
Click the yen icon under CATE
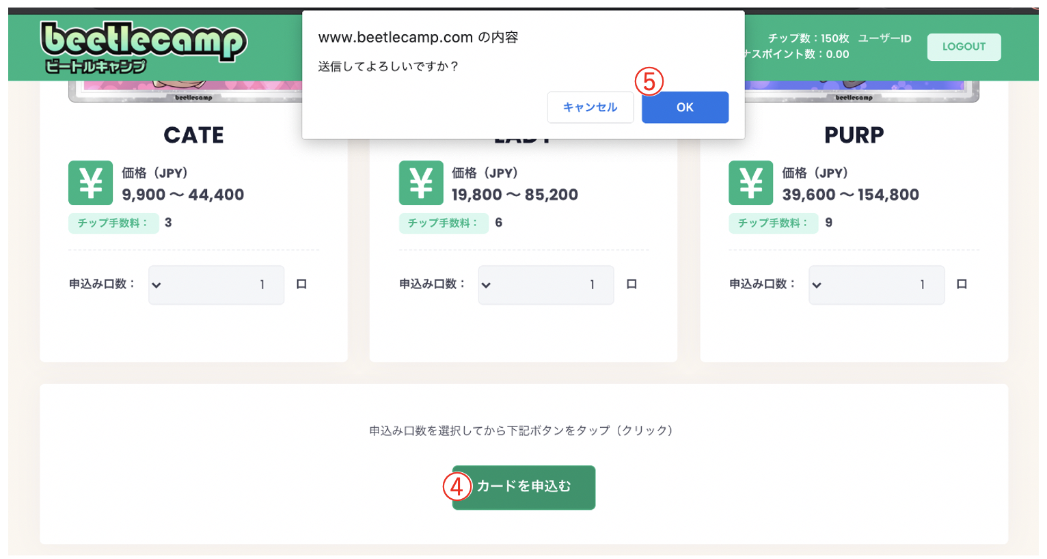click(90, 183)
